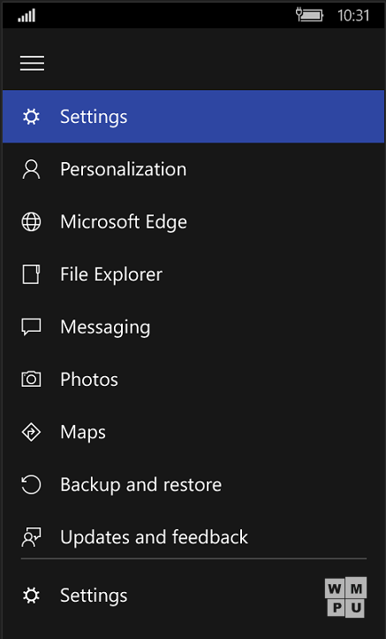Click the bottom Settings gear icon
386x639 pixels.
click(x=31, y=596)
